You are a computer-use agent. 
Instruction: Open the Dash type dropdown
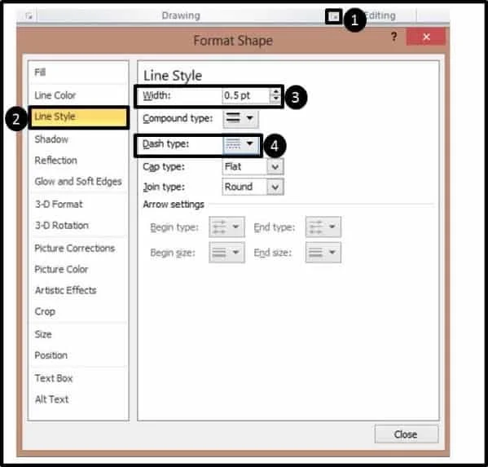tap(240, 144)
